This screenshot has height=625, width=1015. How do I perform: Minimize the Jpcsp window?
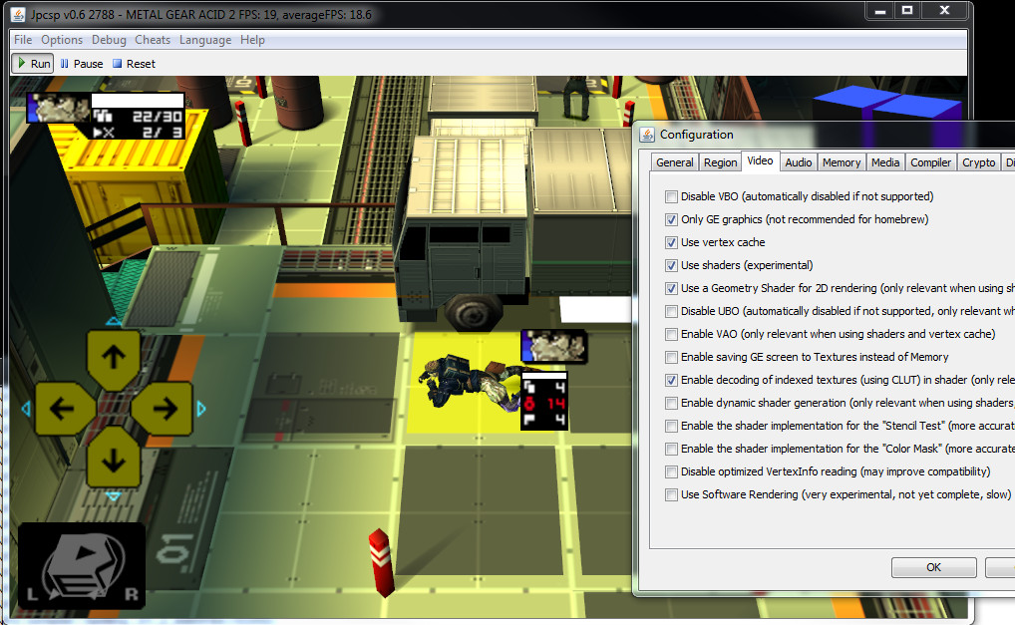click(x=880, y=10)
